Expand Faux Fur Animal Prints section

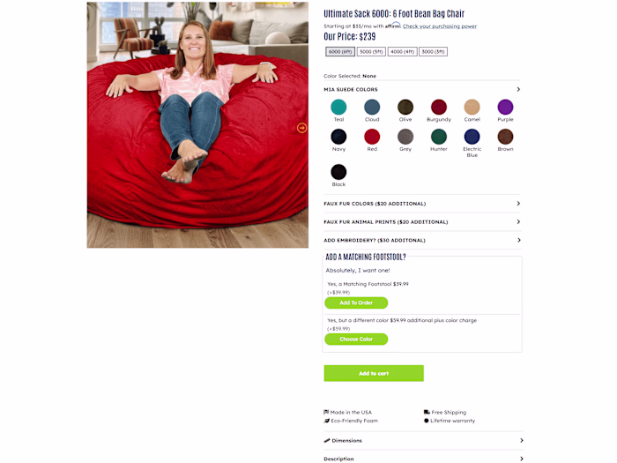422,222
